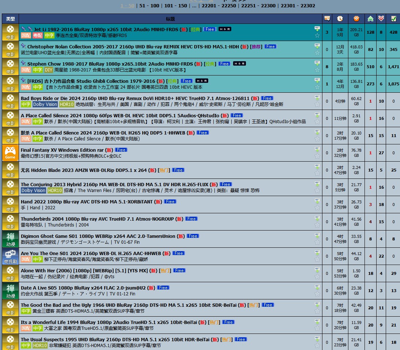Sort by time-alive clock column icon
This screenshot has width=400, height=350.
tap(340, 19)
